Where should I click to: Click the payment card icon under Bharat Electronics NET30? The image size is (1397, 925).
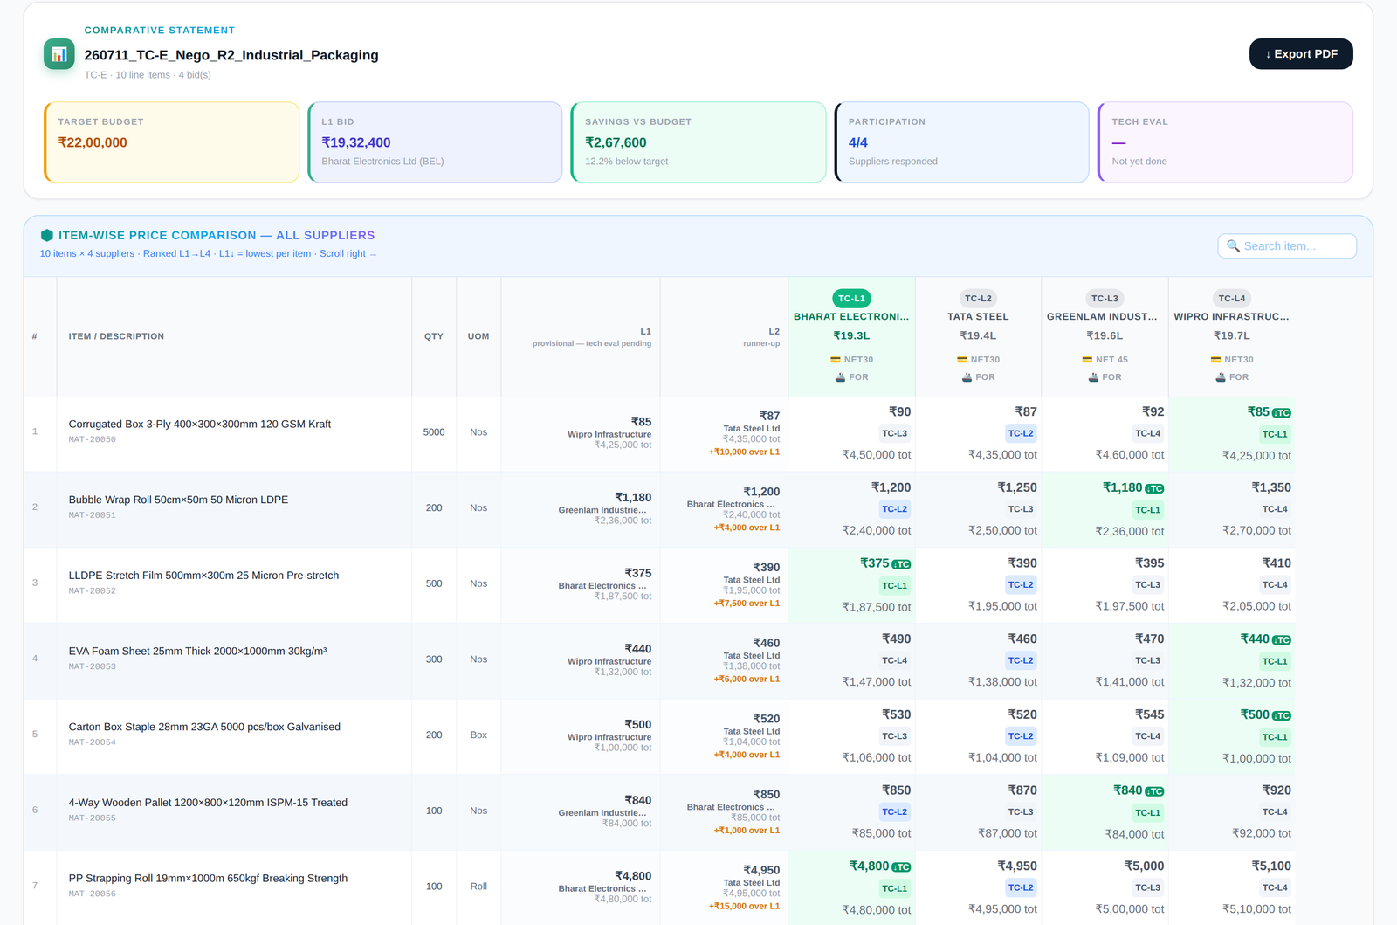pos(836,360)
